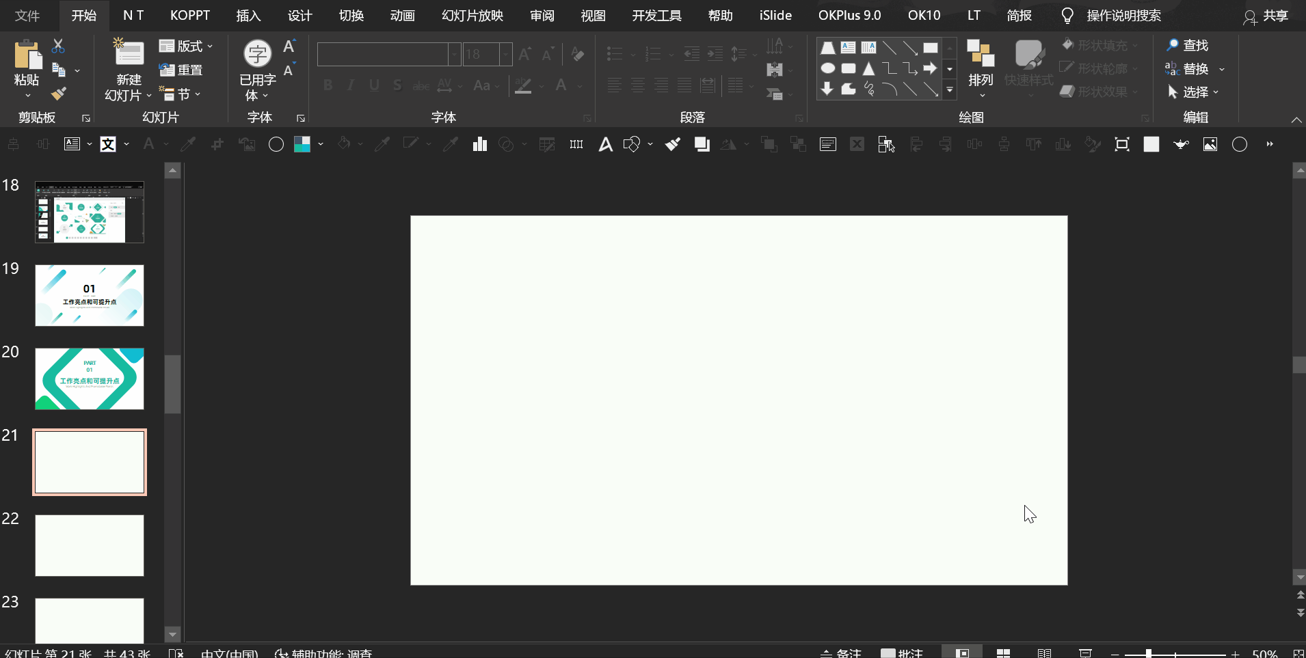The width and height of the screenshot is (1306, 658).
Task: Open the 选择 Select dropdown
Action: (x=1193, y=92)
